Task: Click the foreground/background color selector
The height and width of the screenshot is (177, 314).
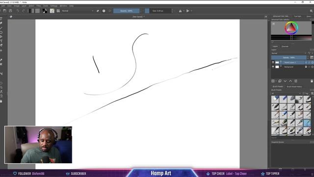Action: tap(45, 11)
